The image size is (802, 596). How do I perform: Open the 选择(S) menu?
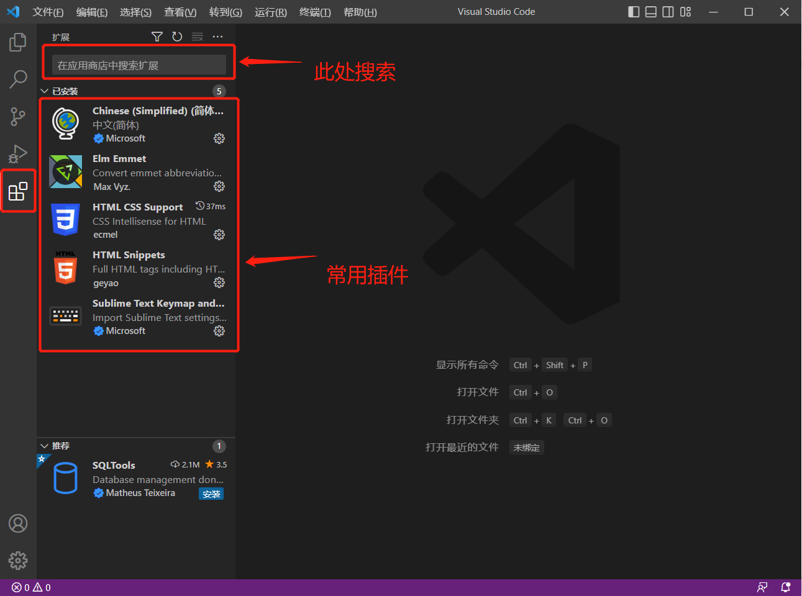(x=135, y=12)
